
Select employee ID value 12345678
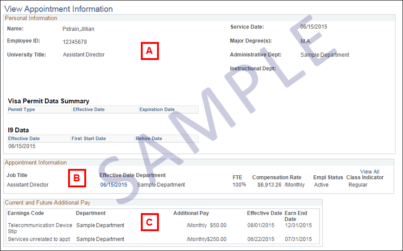[75, 42]
